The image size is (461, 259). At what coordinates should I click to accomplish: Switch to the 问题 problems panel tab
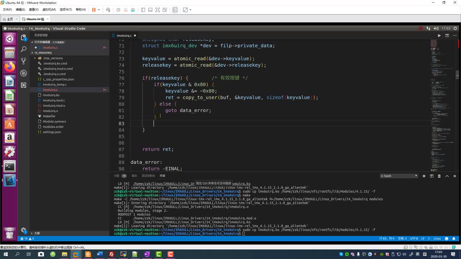tap(117, 176)
